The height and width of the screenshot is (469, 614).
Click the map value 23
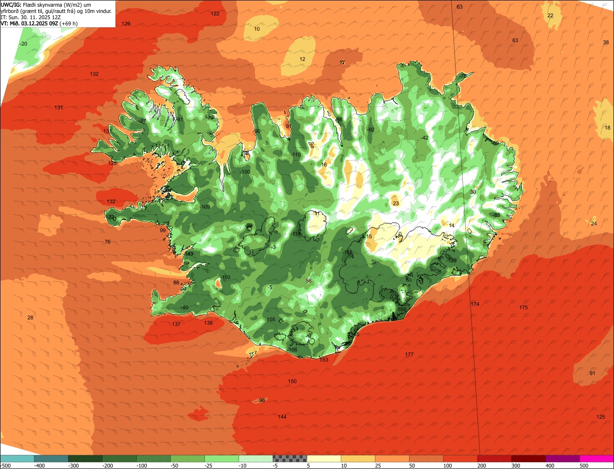tap(396, 203)
